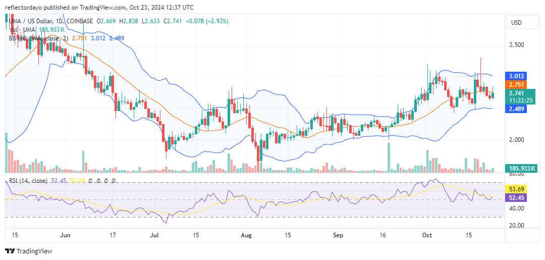This screenshot has height=260, width=545.
Task: Click the Jun date label on time axis
Action: (65, 235)
